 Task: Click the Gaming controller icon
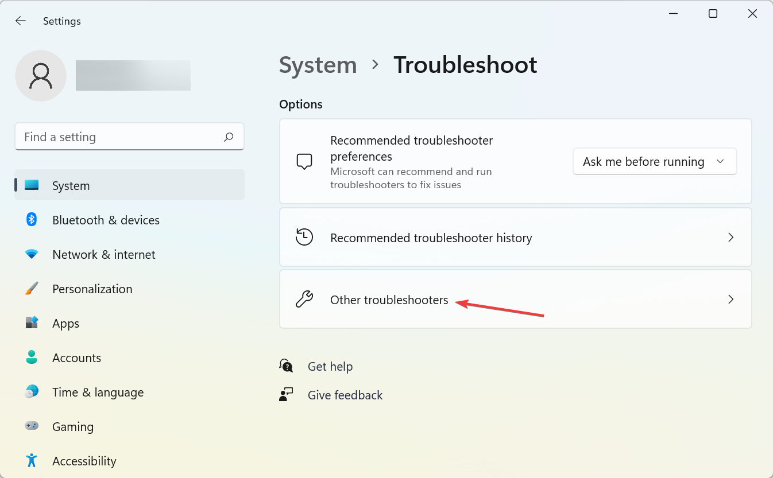pos(32,426)
